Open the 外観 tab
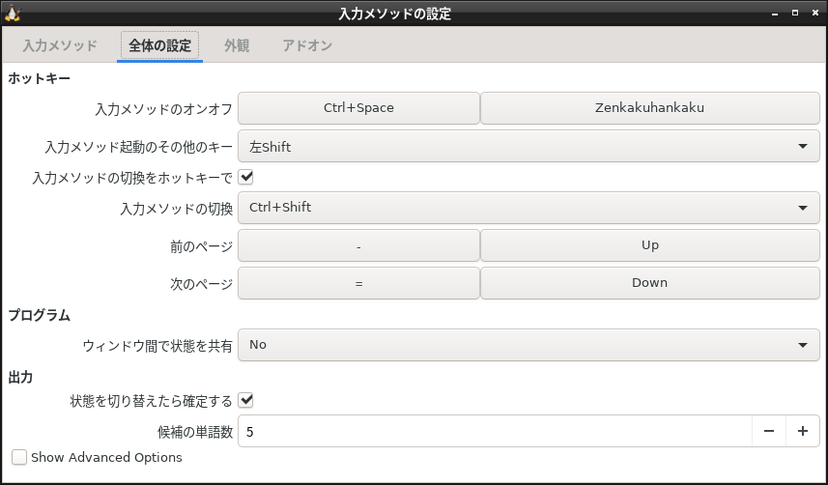Image resolution: width=828 pixels, height=485 pixels. tap(237, 45)
